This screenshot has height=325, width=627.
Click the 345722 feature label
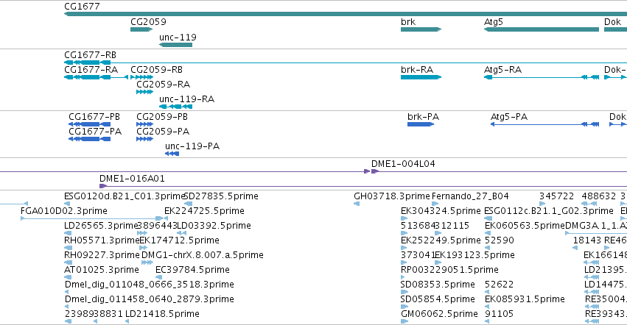[x=556, y=196]
